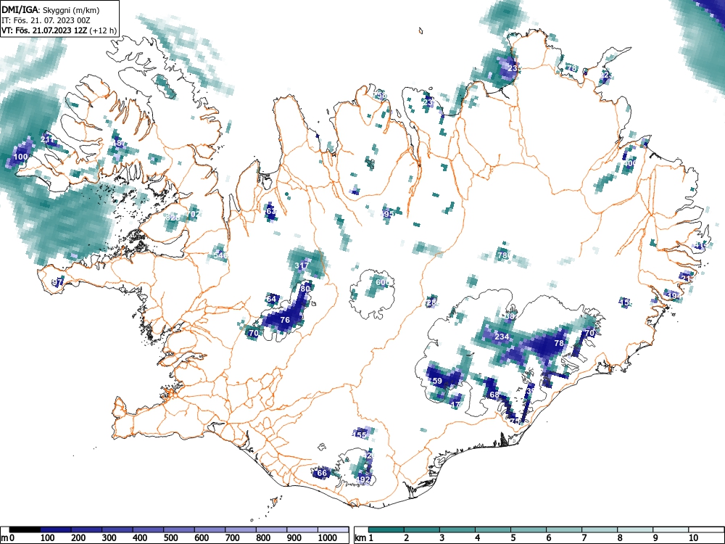
Task: Click the '97' visibility value on the map
Action: pyautogui.click(x=58, y=281)
